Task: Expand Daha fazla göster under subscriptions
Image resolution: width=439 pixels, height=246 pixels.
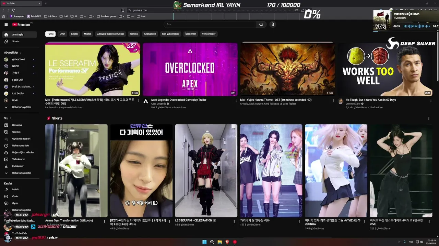Action: click(x=20, y=107)
